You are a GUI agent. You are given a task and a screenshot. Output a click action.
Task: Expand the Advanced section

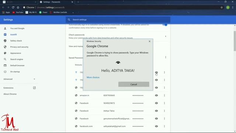click(x=19, y=79)
